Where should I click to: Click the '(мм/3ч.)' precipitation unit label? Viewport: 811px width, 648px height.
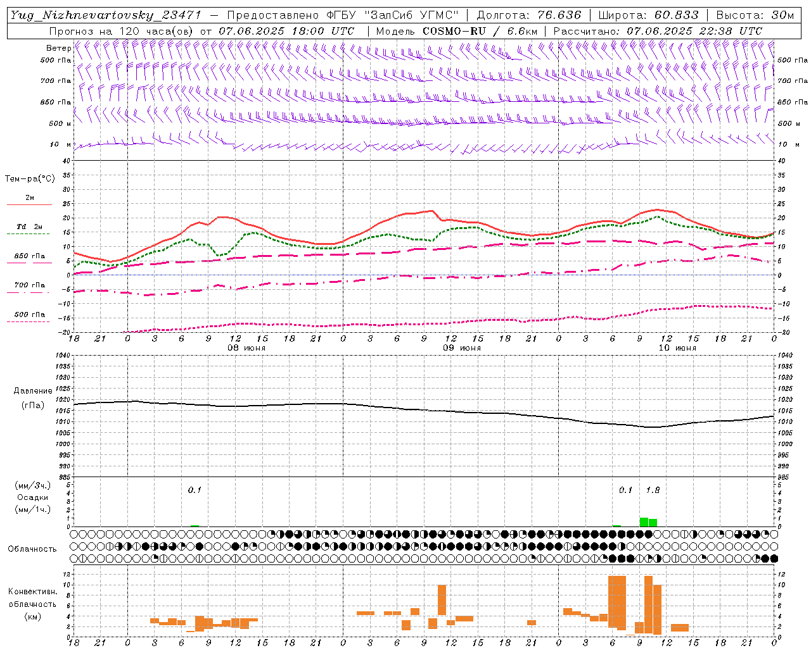pyautogui.click(x=33, y=485)
